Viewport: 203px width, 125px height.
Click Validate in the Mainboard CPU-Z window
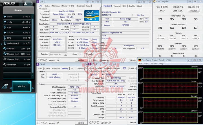point(133,60)
